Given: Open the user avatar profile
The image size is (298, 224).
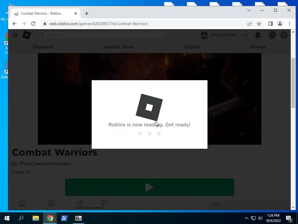Looking at the screenshot, I should pyautogui.click(x=204, y=35).
